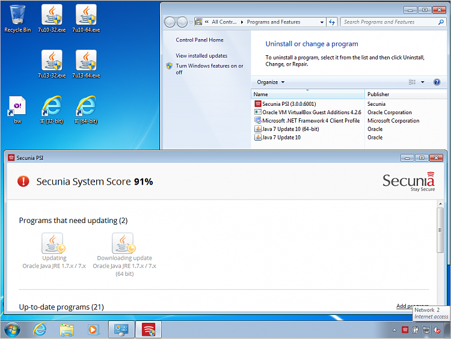Open Windows Media Player from the taskbar
Image resolution: width=451 pixels, height=339 pixels.
(x=93, y=329)
